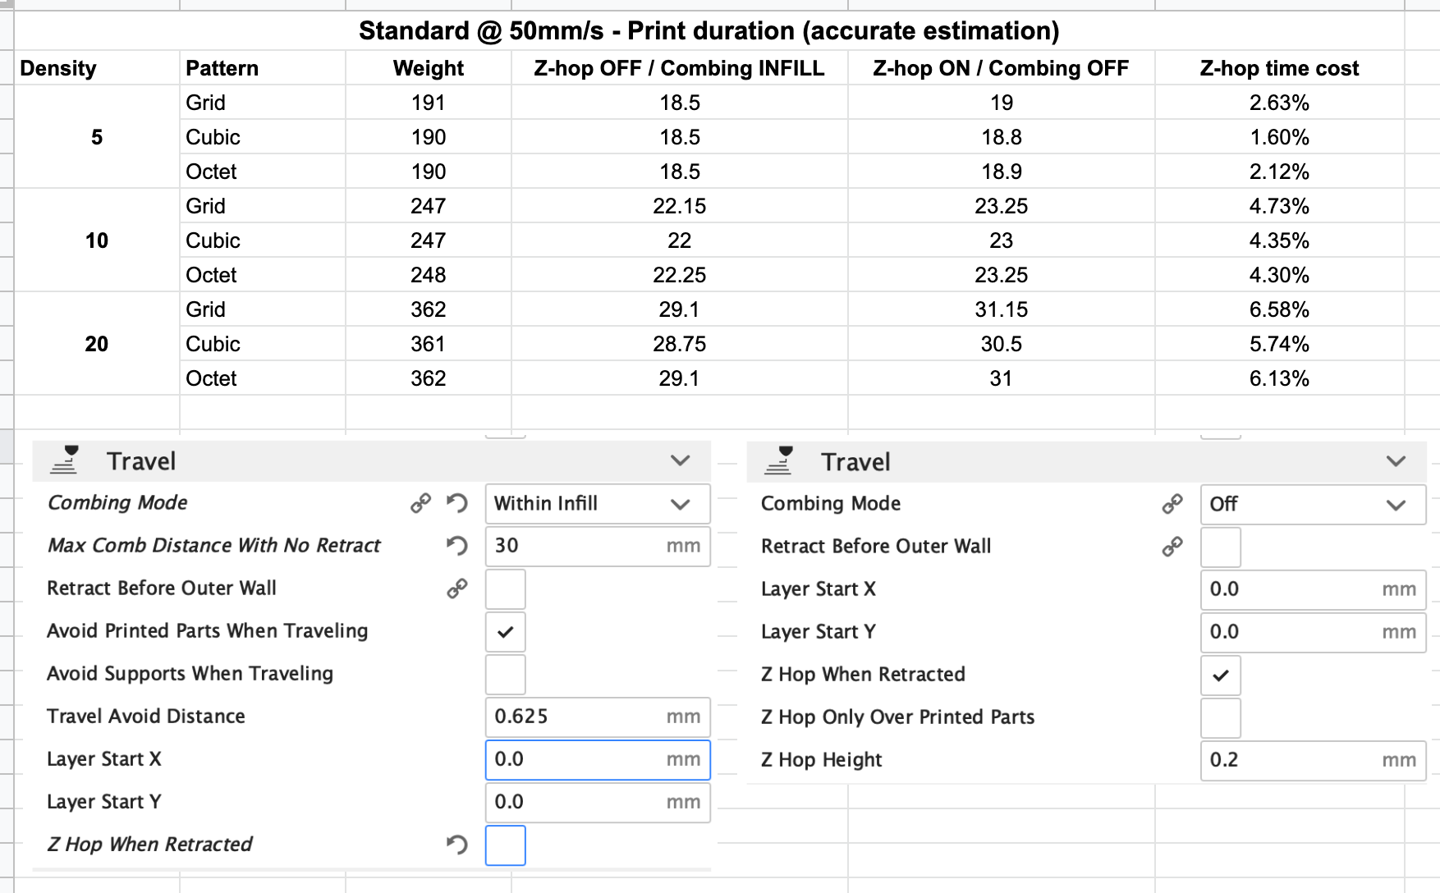The height and width of the screenshot is (893, 1440).
Task: Click Z Hop Only Over Printed Parts label
Action: coord(898,717)
